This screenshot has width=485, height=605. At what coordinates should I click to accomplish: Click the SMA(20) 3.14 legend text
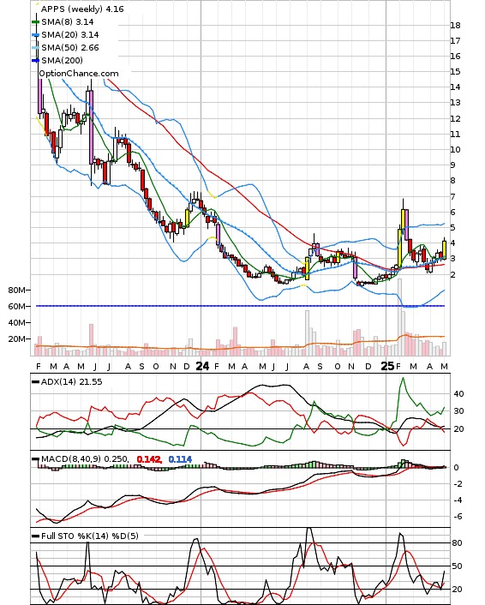click(70, 35)
